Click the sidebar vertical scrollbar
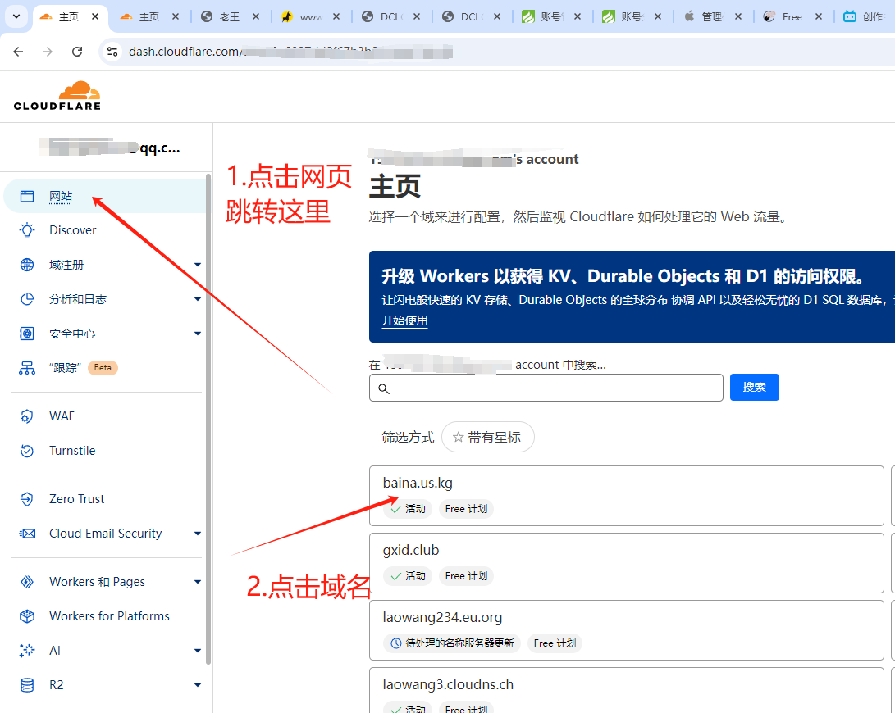895x713 pixels. pyautogui.click(x=208, y=410)
